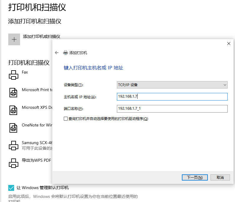Click the Samsung SCX printer name
235x202 pixels.
point(37,143)
